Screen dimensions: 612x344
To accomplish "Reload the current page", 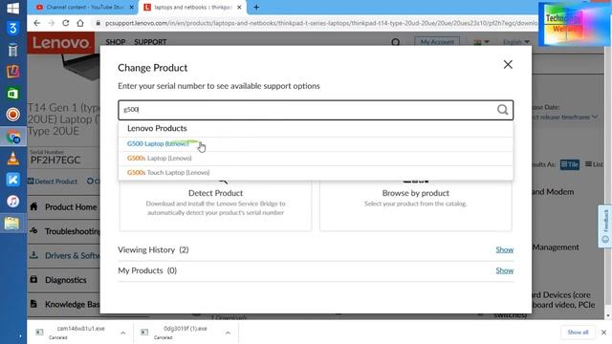I will click(66, 23).
